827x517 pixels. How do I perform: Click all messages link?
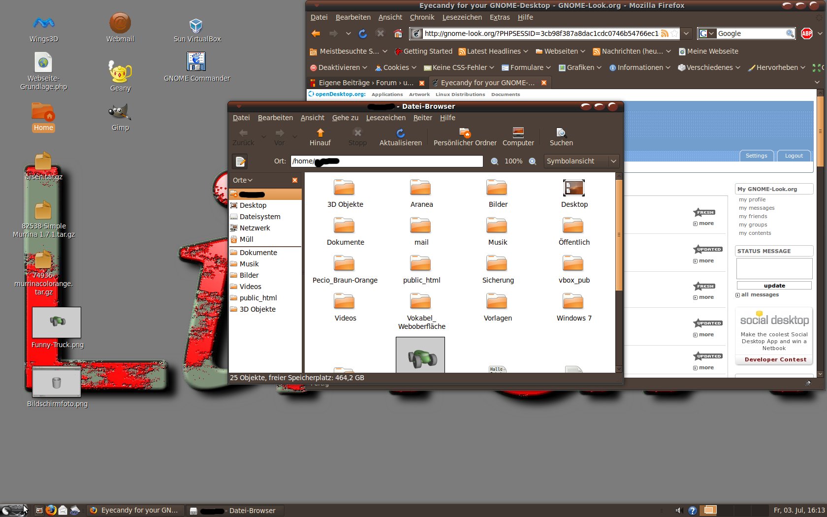(x=760, y=294)
